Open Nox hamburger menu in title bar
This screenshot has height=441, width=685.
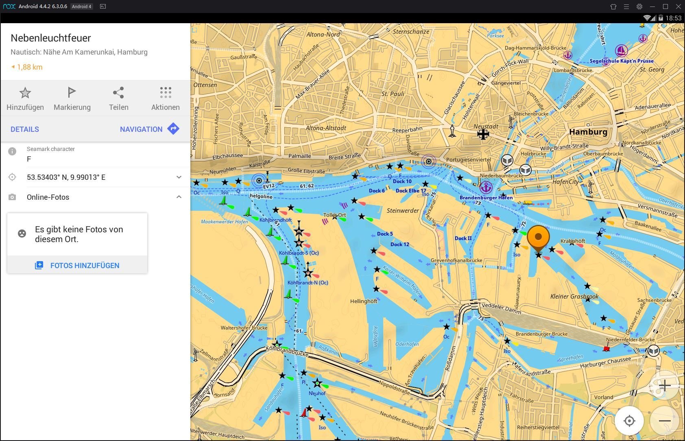(x=626, y=7)
